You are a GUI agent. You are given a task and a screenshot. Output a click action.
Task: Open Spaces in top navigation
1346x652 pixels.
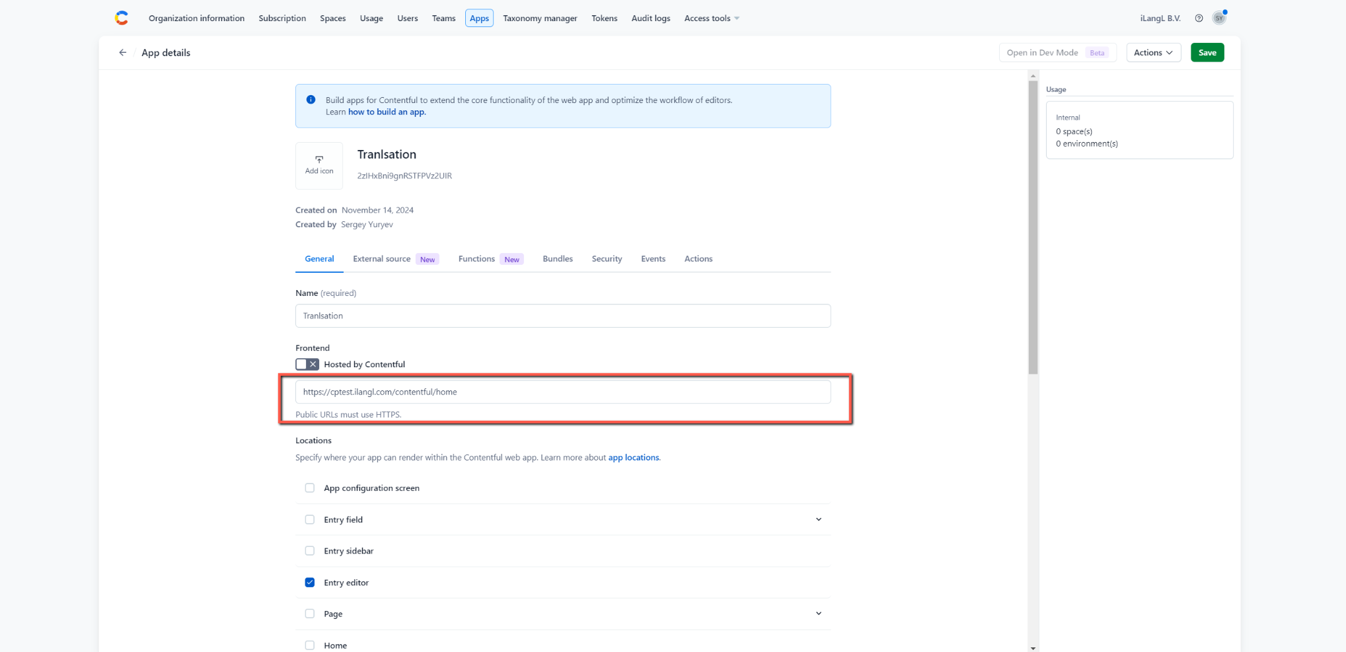333,18
